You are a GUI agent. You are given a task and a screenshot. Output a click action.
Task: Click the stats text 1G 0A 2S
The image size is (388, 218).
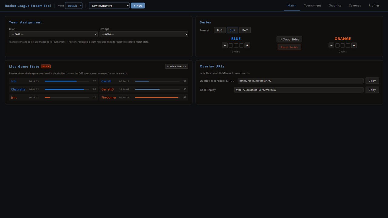click(x=34, y=89)
